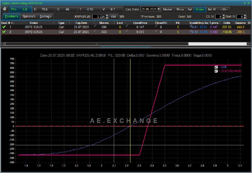The height and width of the screenshot is (173, 252).
Task: Toggle enable checkmark for XRP2.5CN25 position
Action: (x=4, y=32)
